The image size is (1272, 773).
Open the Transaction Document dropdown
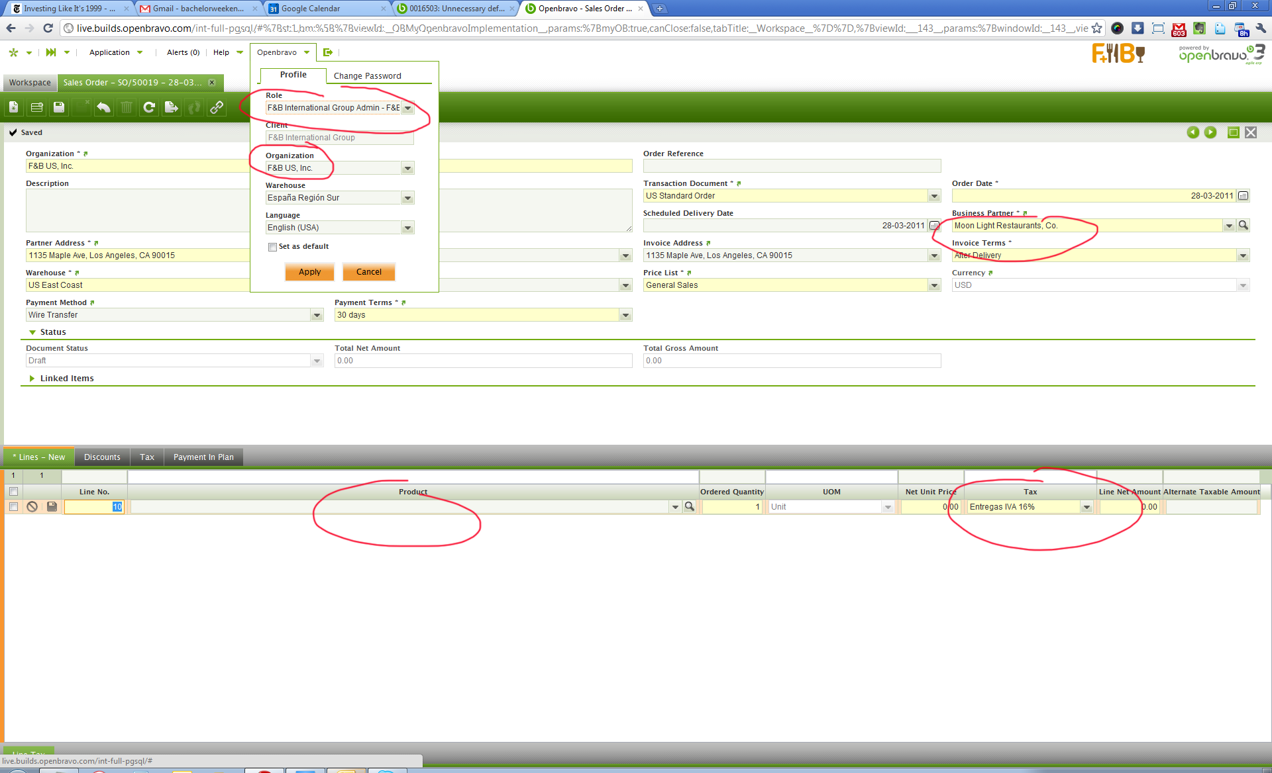tap(934, 196)
